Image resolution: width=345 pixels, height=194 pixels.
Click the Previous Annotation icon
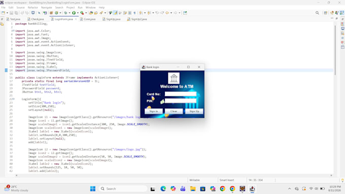point(149,13)
